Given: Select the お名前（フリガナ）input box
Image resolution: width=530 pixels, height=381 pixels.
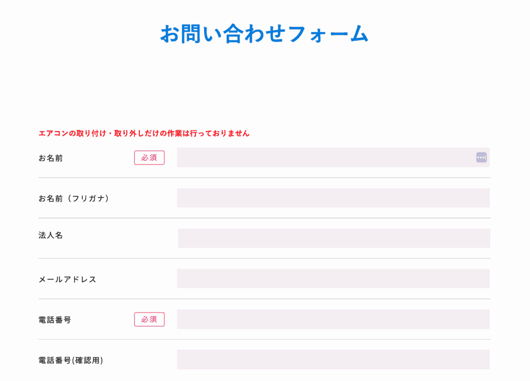Looking at the screenshot, I should pyautogui.click(x=333, y=198).
